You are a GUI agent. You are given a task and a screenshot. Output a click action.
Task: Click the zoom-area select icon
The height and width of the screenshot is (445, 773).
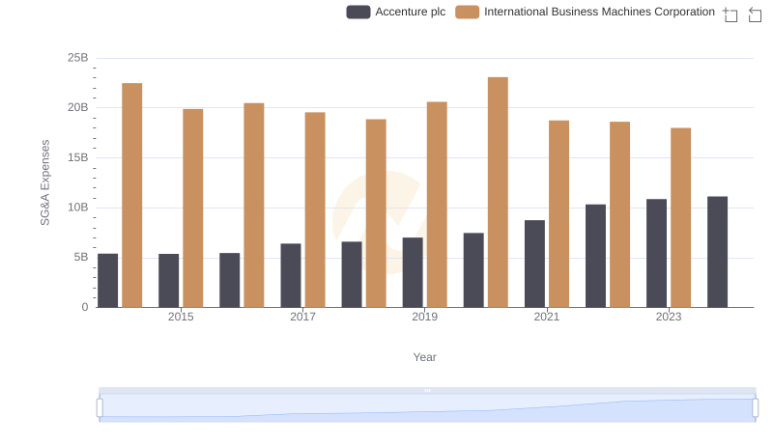tap(730, 14)
